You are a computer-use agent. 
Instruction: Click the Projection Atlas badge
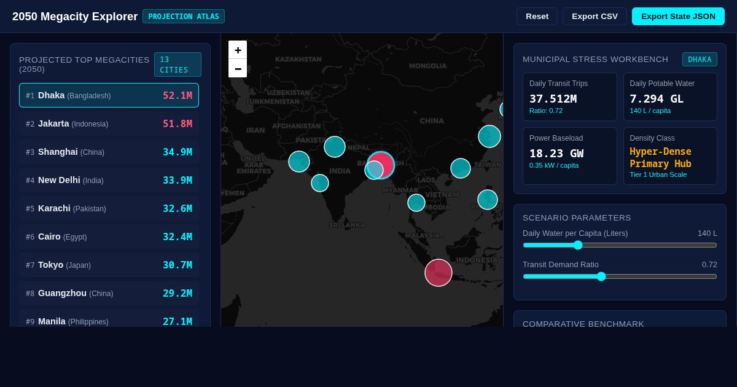(184, 17)
